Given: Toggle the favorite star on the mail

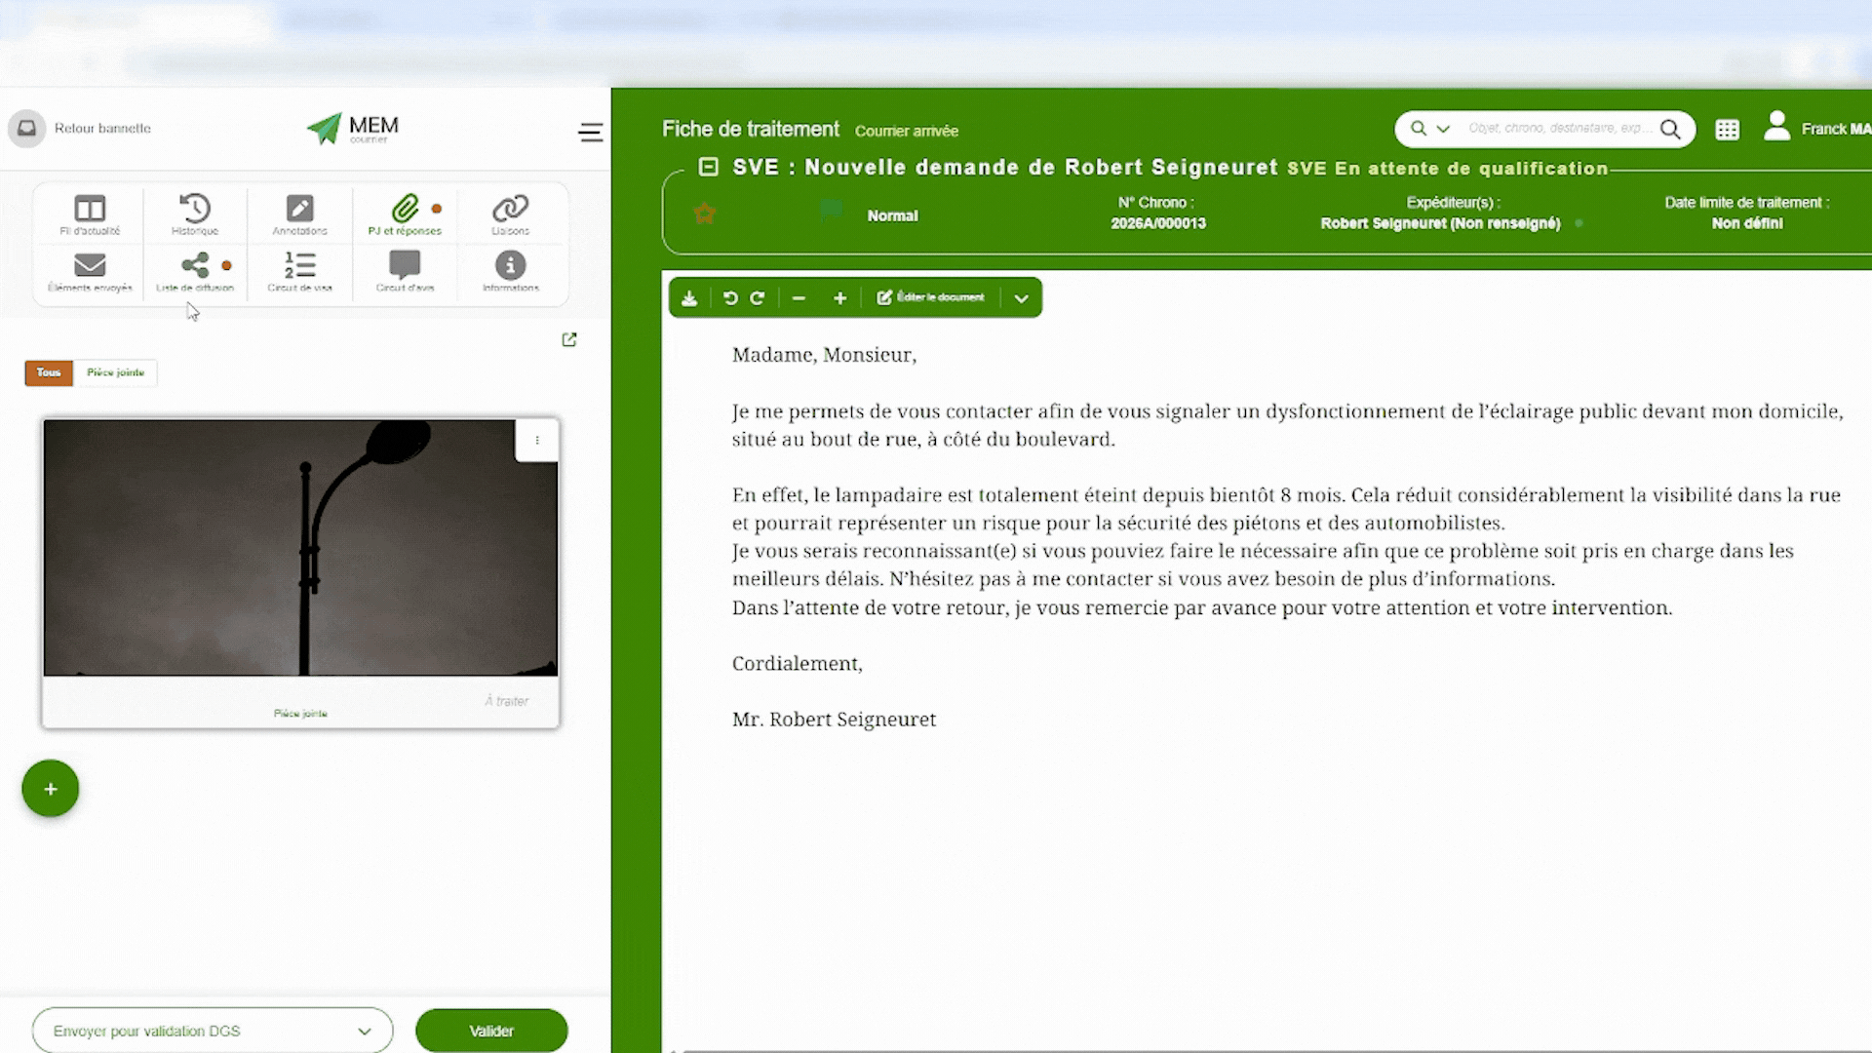Looking at the screenshot, I should tap(704, 214).
